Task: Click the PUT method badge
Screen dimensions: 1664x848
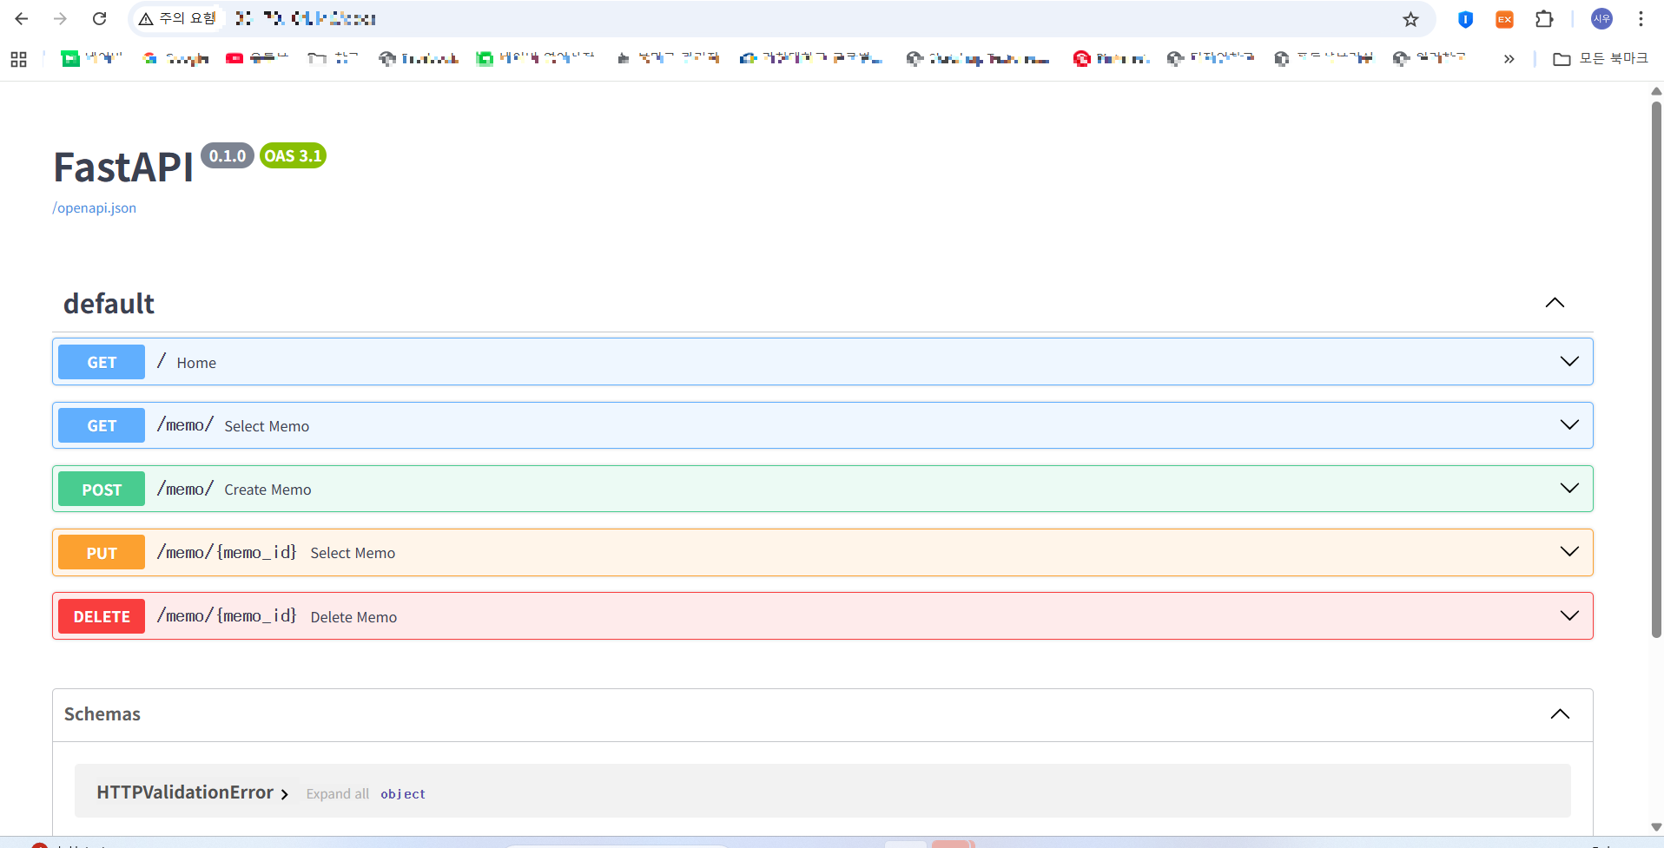Action: click(102, 553)
